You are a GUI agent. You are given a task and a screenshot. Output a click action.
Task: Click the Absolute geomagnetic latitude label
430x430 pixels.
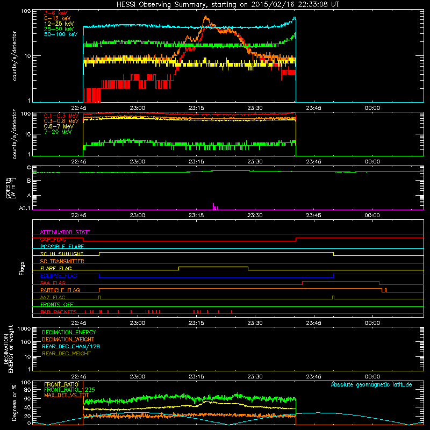(371, 384)
